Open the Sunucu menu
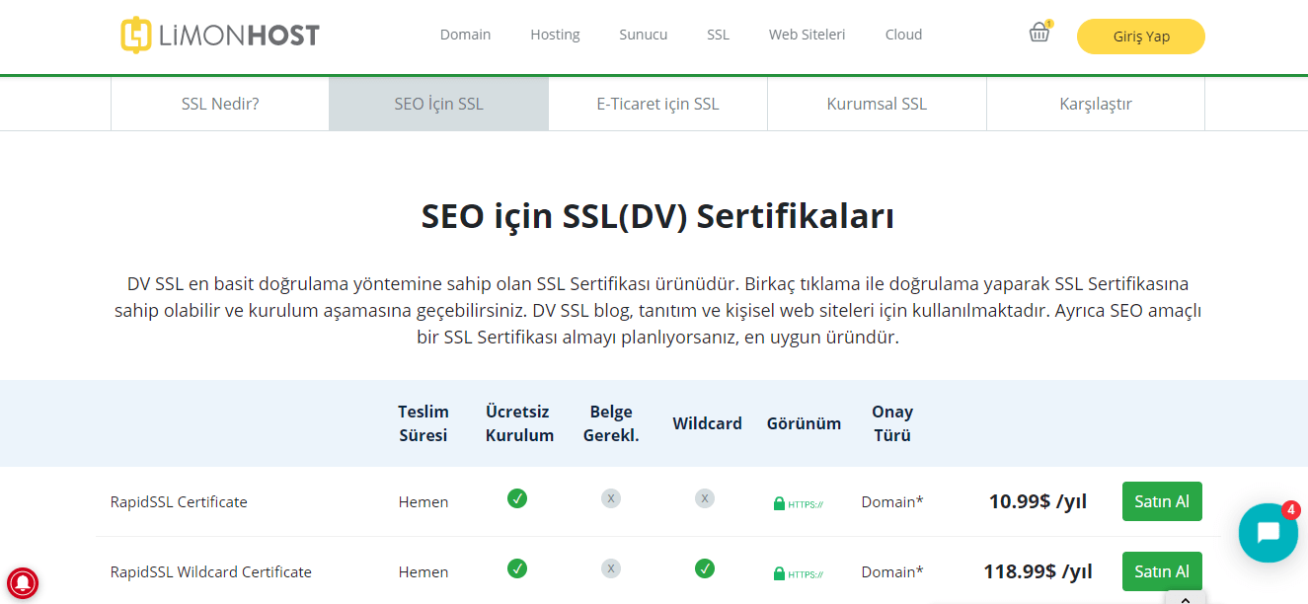 (644, 35)
